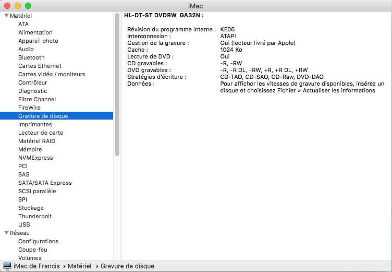Click the Gestion de la gravure label
392x272 pixels.
coord(158,43)
